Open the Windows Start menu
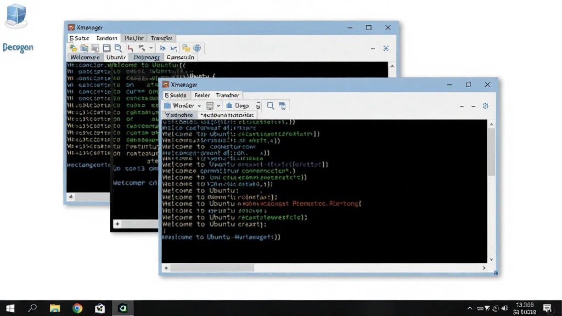Viewport: 562px width, 316px height. [x=10, y=308]
